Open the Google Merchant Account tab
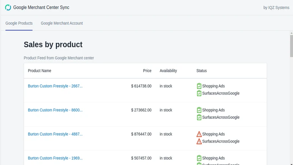This screenshot has height=165, width=293. pos(62,23)
